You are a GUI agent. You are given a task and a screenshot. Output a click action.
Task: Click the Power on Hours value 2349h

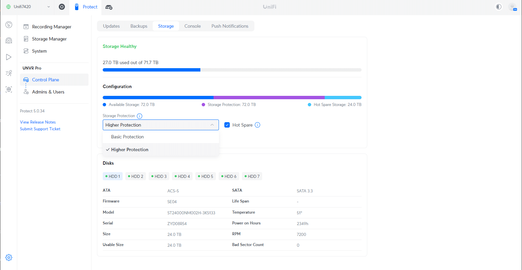tap(302, 223)
